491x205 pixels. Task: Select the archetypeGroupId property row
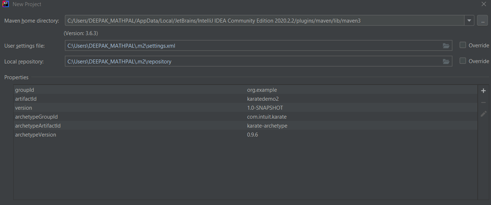(x=245, y=117)
